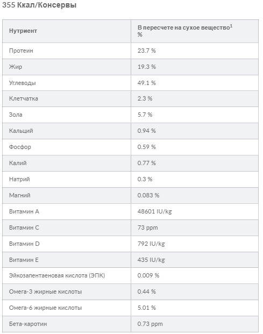This screenshot has height=334, width=263.
Task: Select the 'Протеин' row label
Action: click(x=21, y=51)
